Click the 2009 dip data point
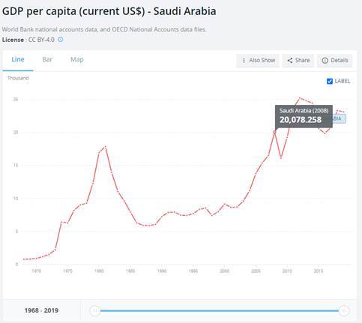Viewport: 362px width, 323px height. click(281, 157)
